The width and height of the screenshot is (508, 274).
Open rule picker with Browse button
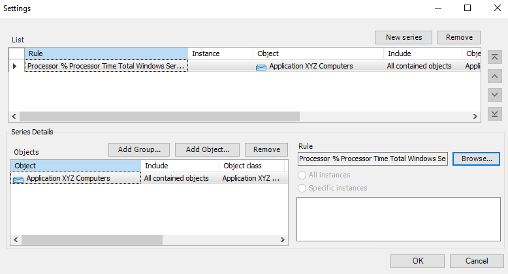(476, 159)
